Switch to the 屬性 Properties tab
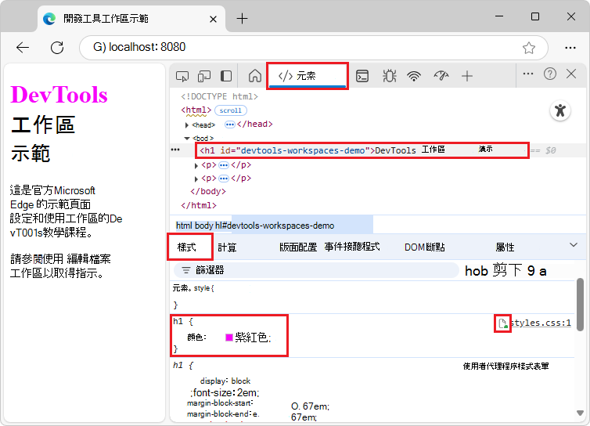This screenshot has width=590, height=426. pyautogui.click(x=505, y=247)
